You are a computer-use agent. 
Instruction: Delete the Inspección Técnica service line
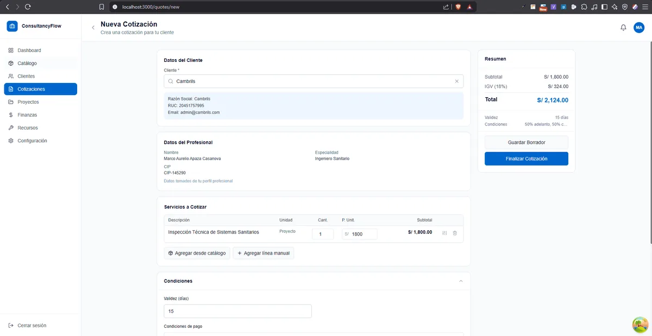[455, 233]
